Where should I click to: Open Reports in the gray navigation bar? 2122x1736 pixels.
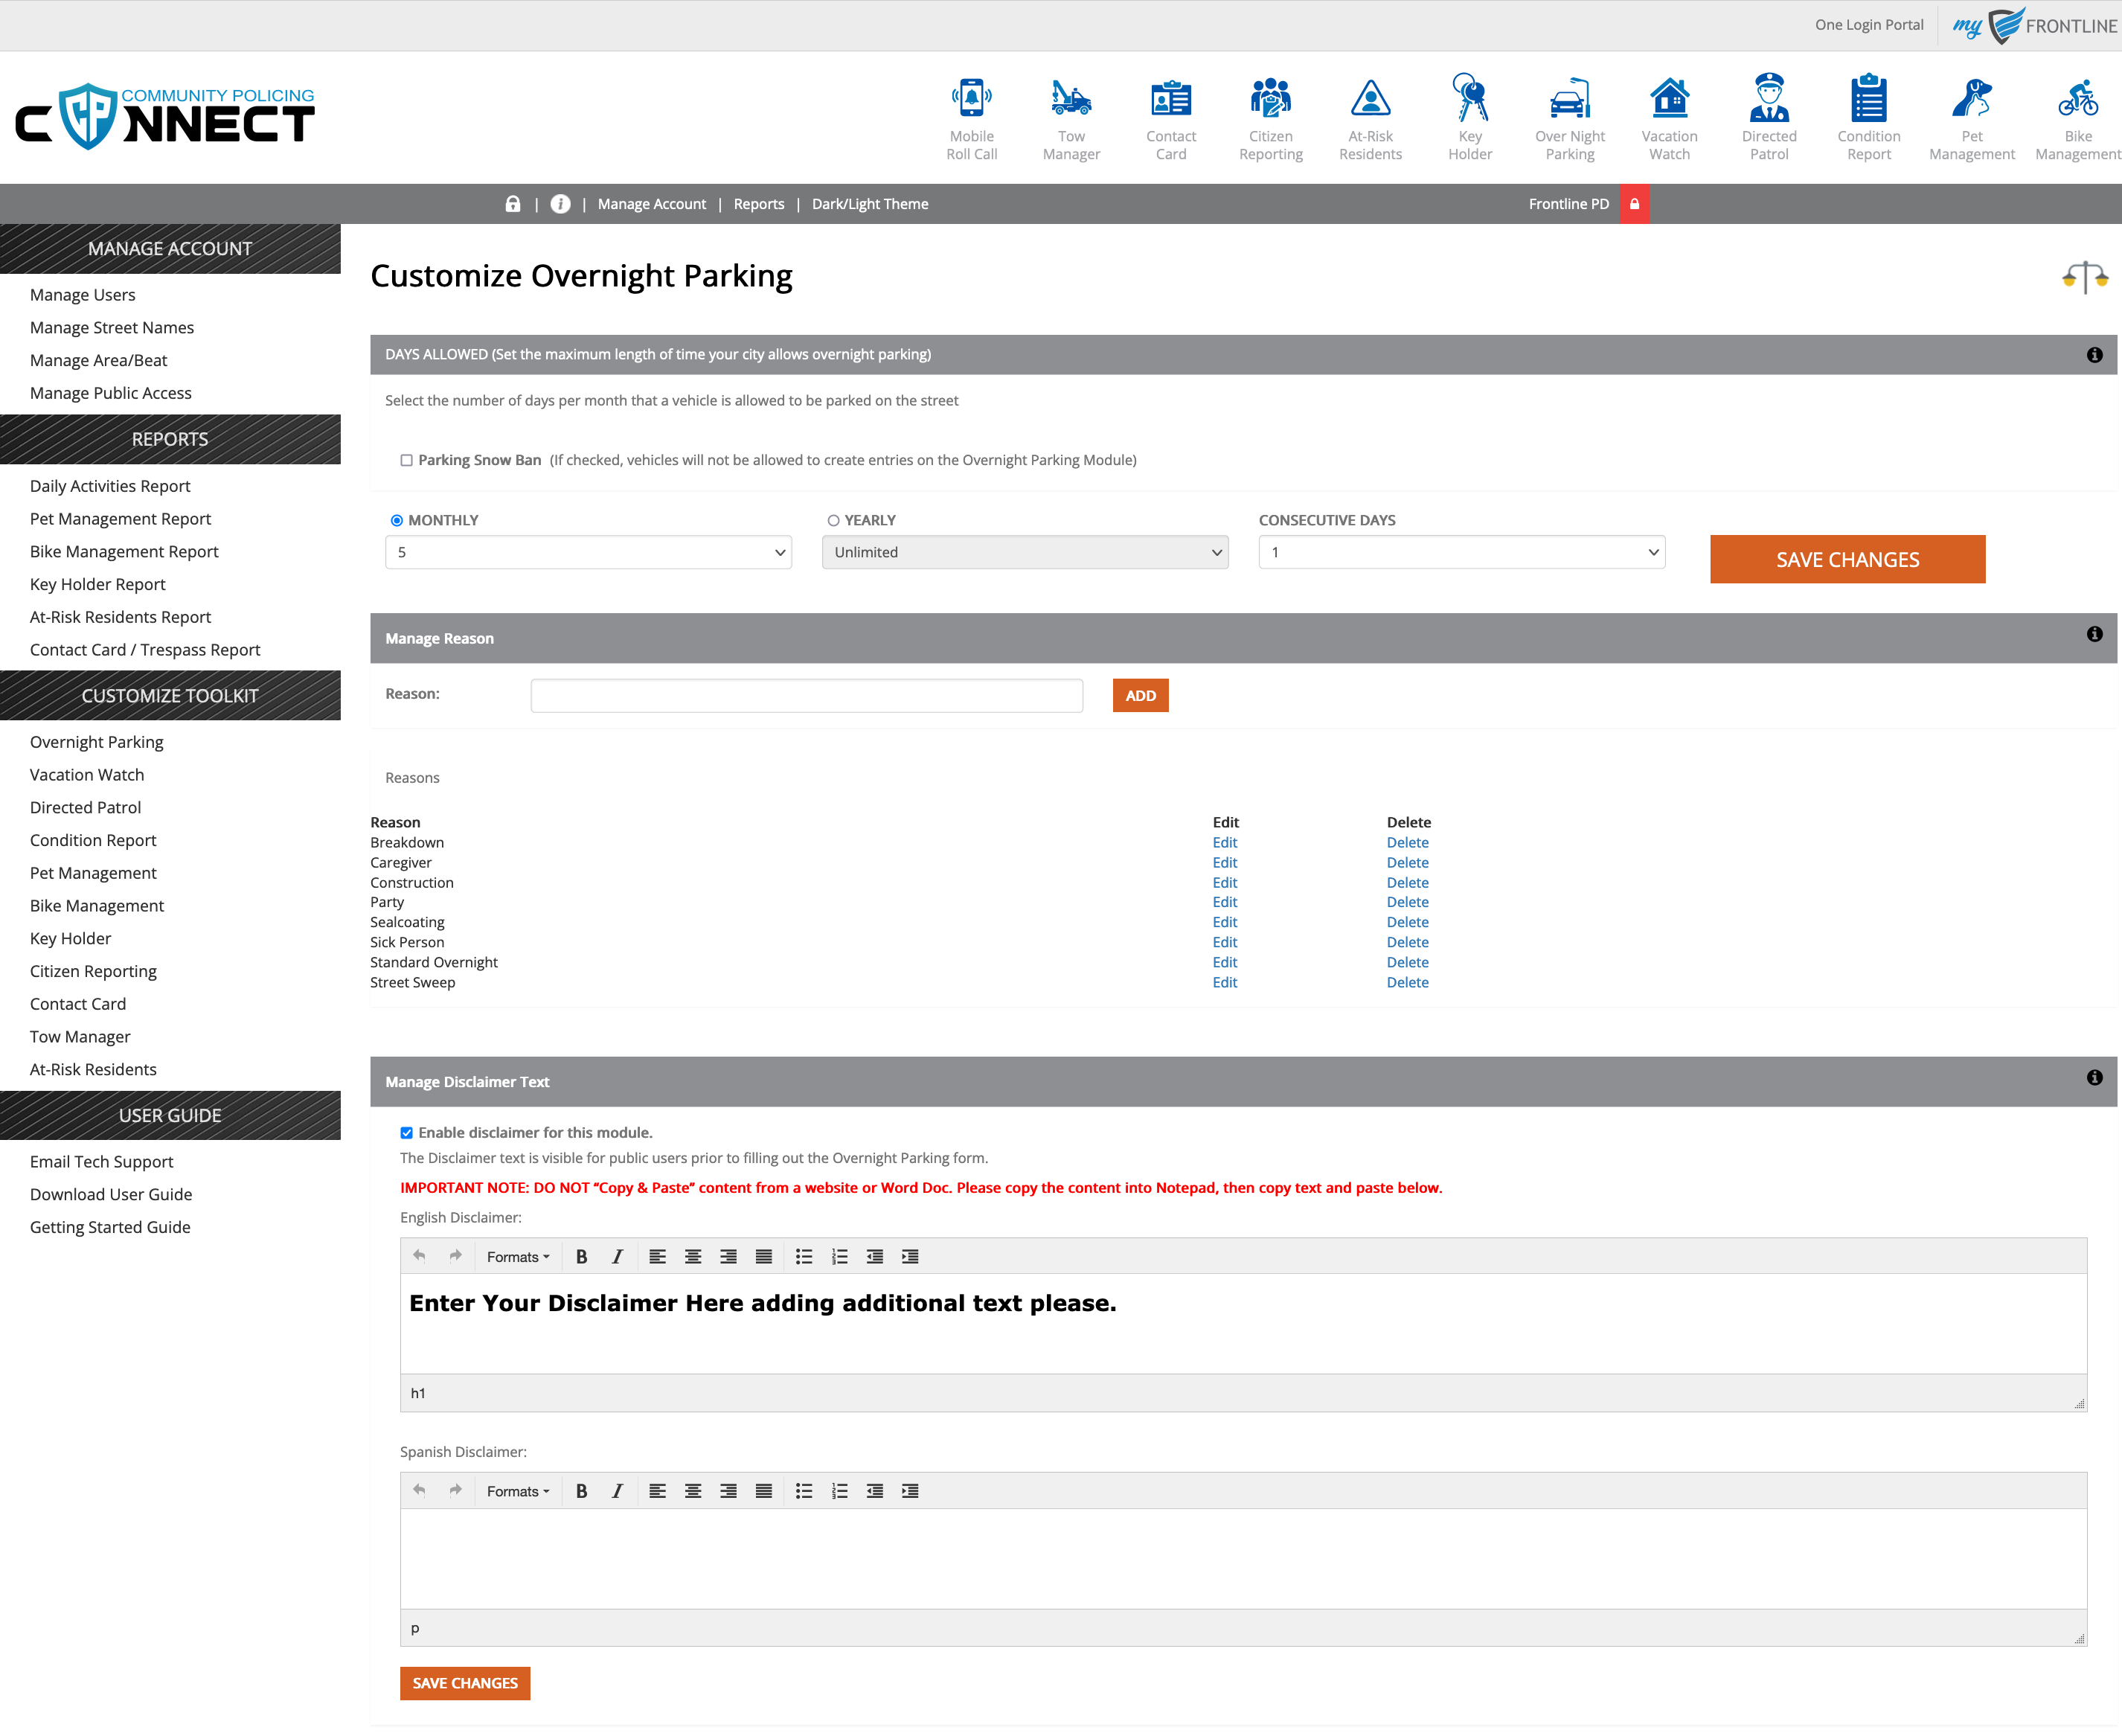[x=758, y=204]
